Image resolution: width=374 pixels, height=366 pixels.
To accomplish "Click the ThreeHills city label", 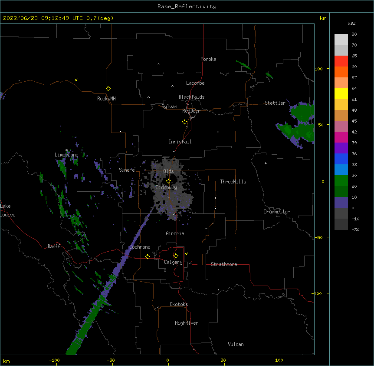I will coord(233,182).
